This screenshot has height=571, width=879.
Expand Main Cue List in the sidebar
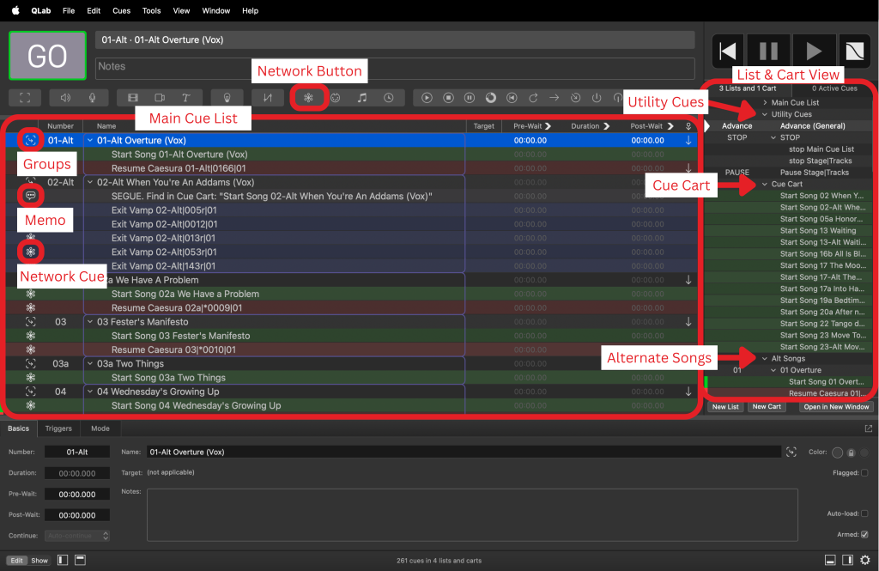(765, 103)
